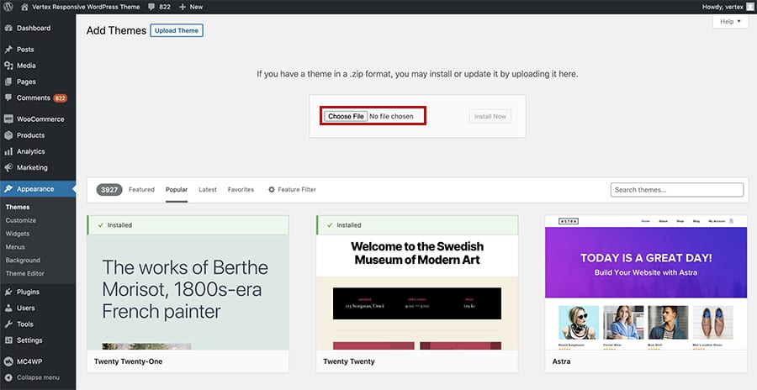Click the Products box icon
757x390 pixels.
(x=8, y=135)
